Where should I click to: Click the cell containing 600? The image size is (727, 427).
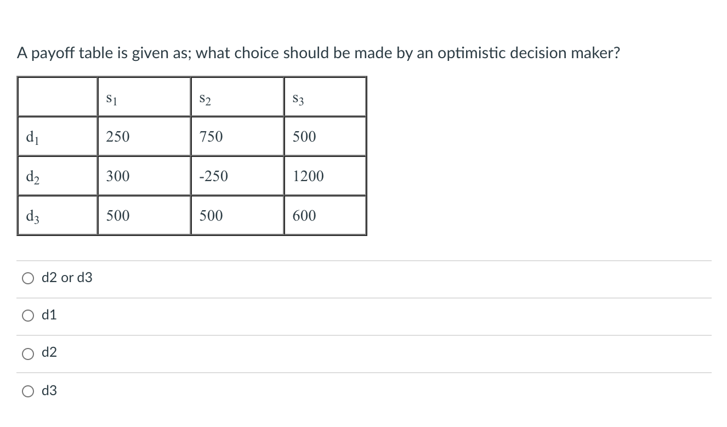click(x=325, y=215)
